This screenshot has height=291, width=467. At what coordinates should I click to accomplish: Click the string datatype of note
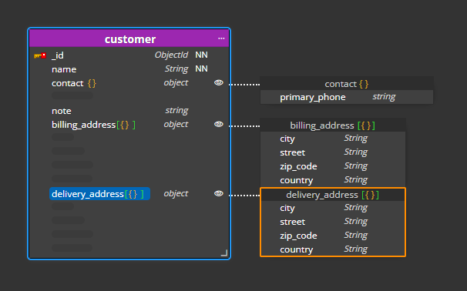[x=176, y=111]
